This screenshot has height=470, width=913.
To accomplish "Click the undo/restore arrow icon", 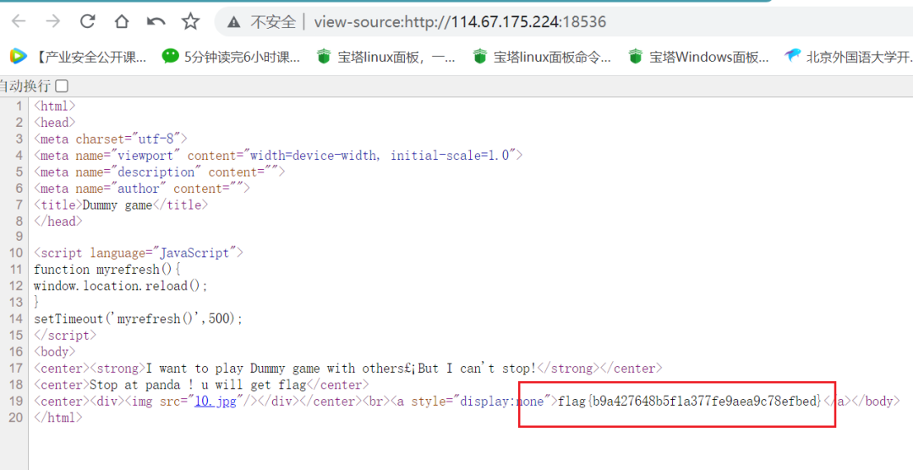I will click(x=156, y=22).
